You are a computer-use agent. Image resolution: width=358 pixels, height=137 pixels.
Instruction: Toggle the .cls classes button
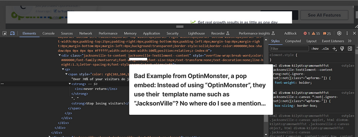coord(325,49)
